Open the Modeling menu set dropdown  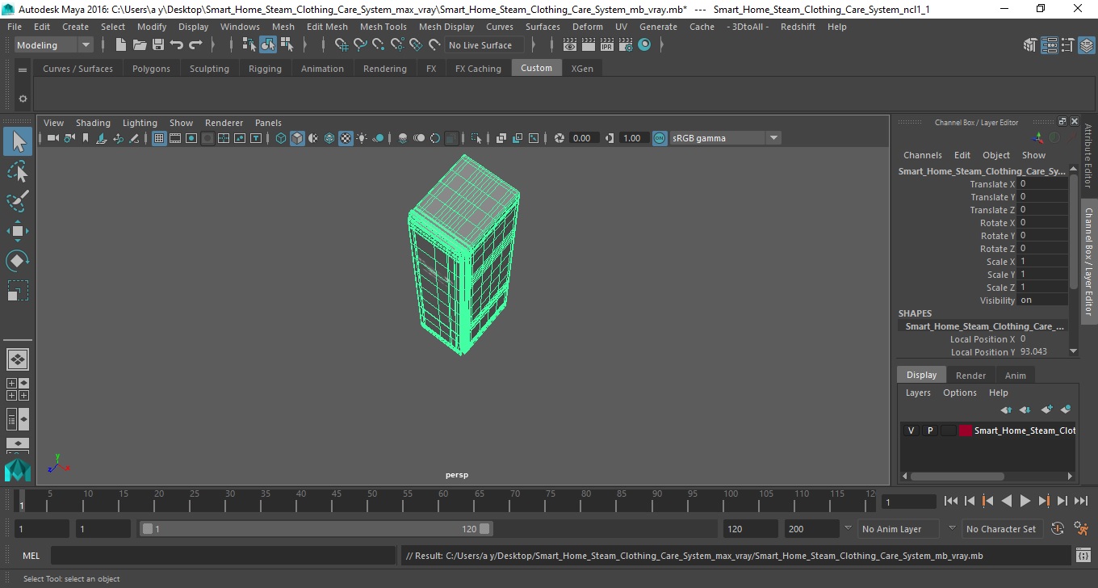[54, 45]
